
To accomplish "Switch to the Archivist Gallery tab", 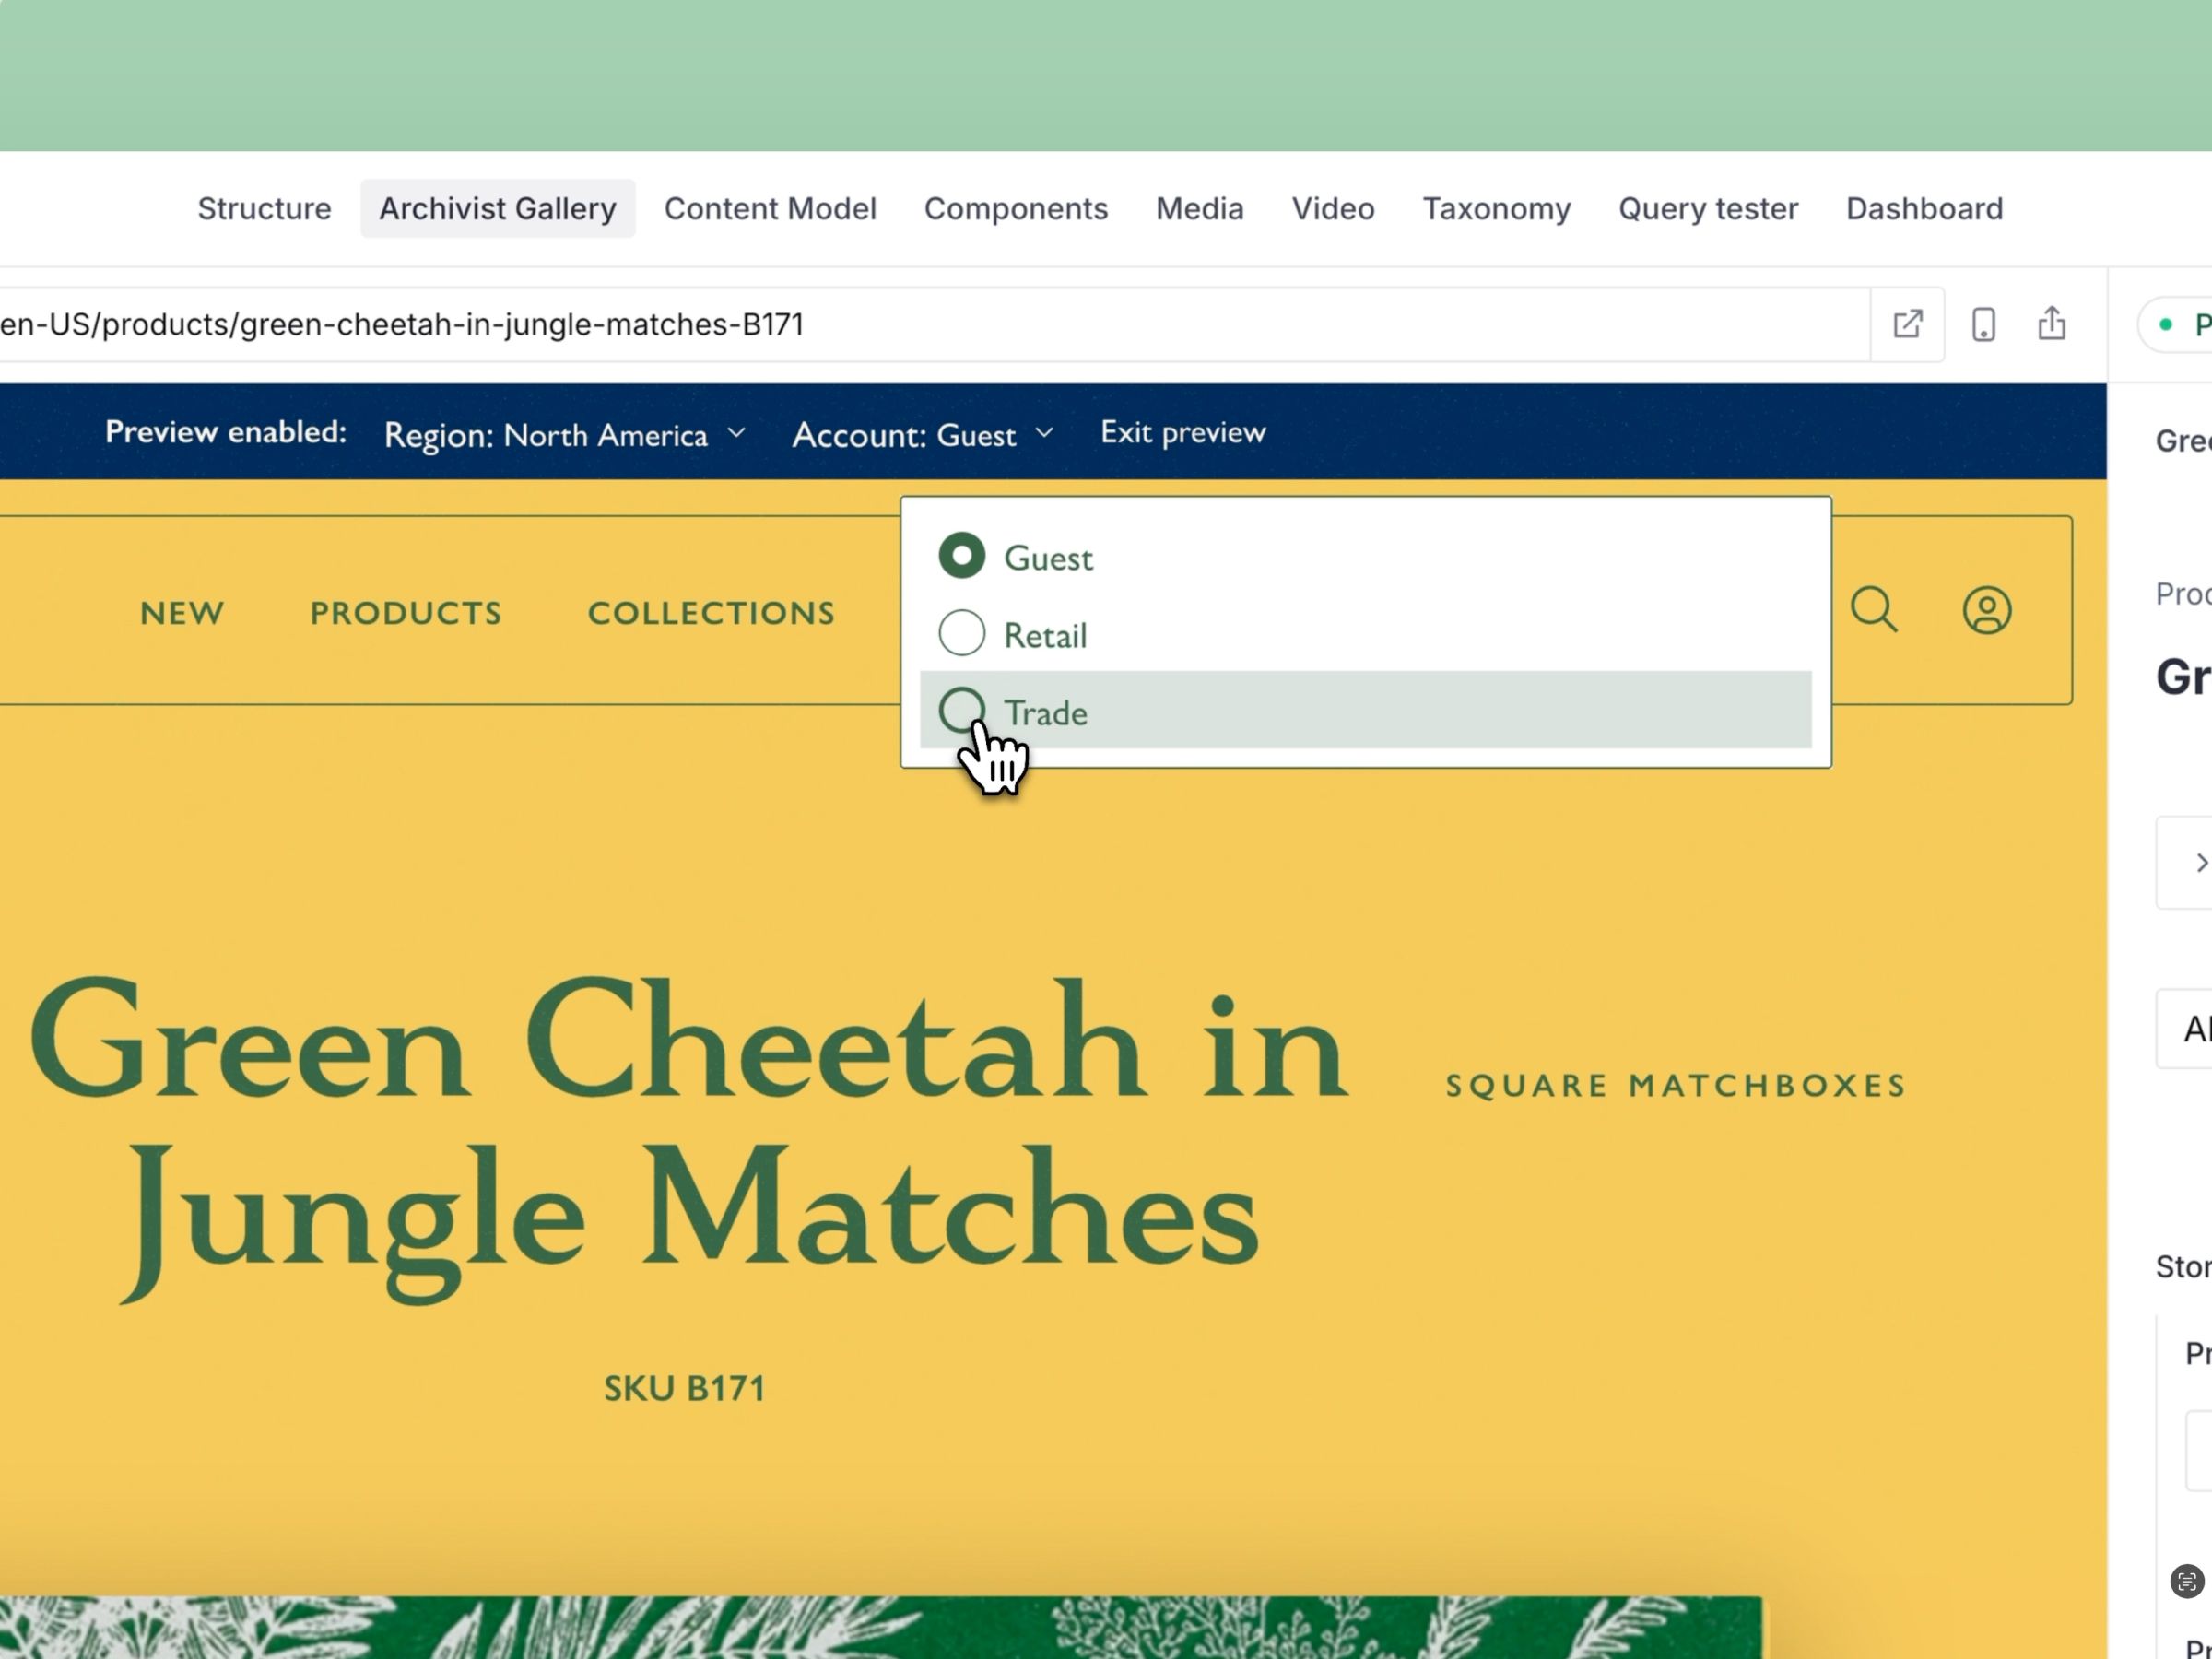I will pos(497,208).
